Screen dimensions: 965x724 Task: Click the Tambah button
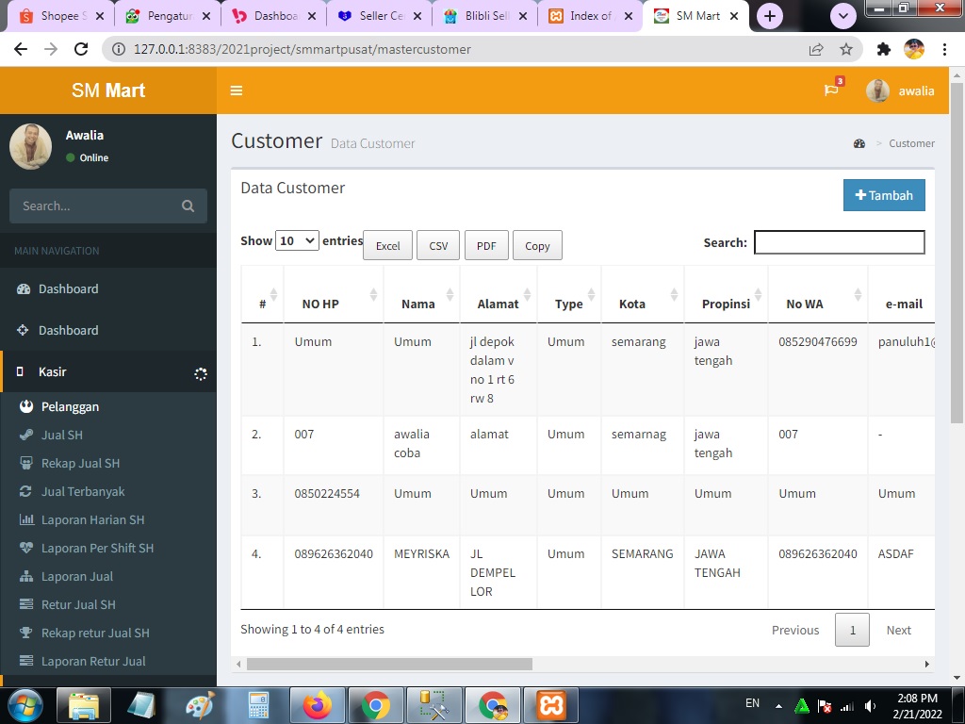884,195
